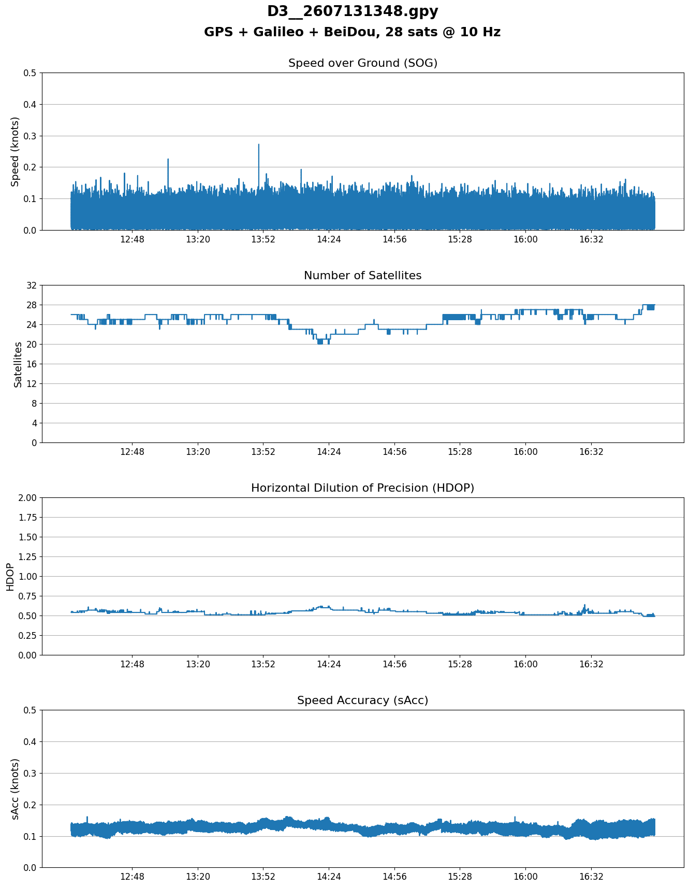
Task: Click the Satellites y-axis label
Action: pyautogui.click(x=18, y=364)
